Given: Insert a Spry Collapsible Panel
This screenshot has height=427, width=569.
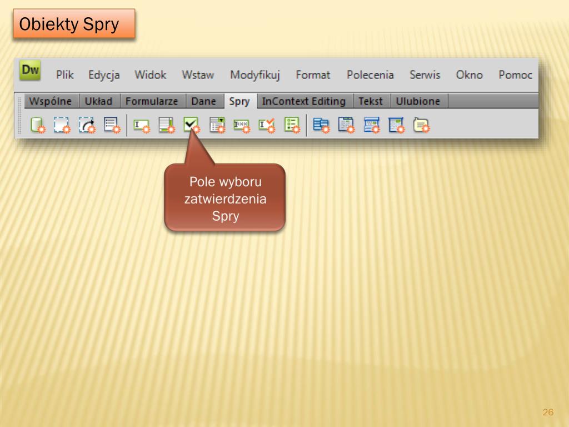Looking at the screenshot, I should tap(396, 125).
